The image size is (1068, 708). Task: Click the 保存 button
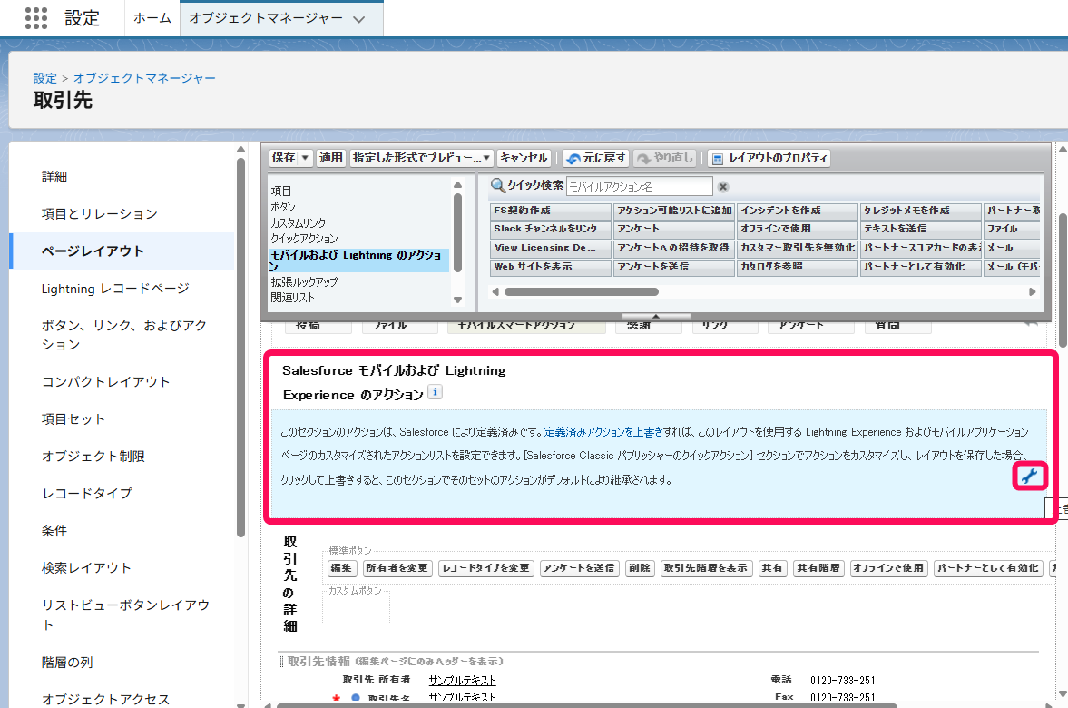point(284,158)
